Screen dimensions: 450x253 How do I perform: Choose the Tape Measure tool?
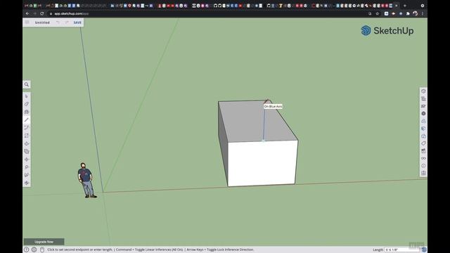[x=27, y=167]
